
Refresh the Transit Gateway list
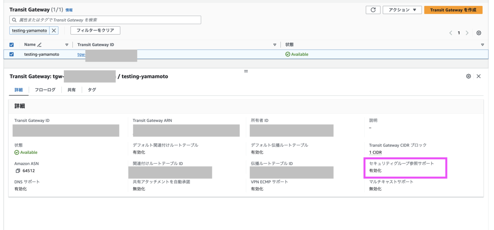(x=373, y=10)
